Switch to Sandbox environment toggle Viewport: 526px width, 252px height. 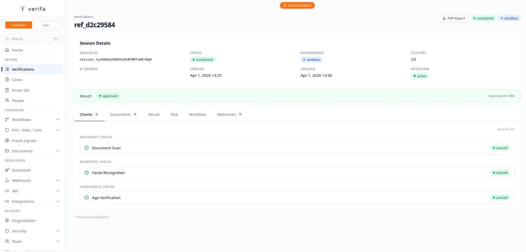pyautogui.click(x=19, y=25)
